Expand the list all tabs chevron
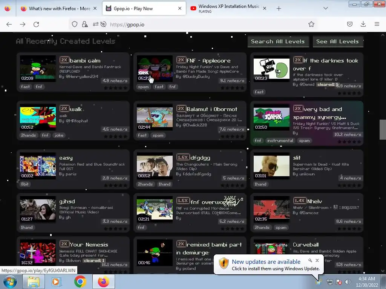This screenshot has height=289, width=386. [x=325, y=8]
